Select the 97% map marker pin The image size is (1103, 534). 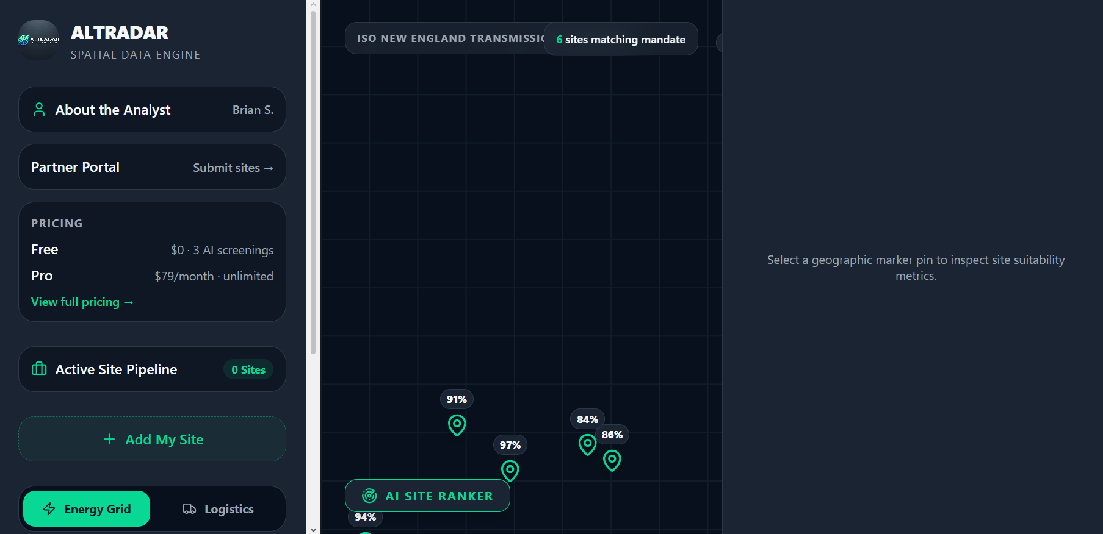[x=510, y=471]
